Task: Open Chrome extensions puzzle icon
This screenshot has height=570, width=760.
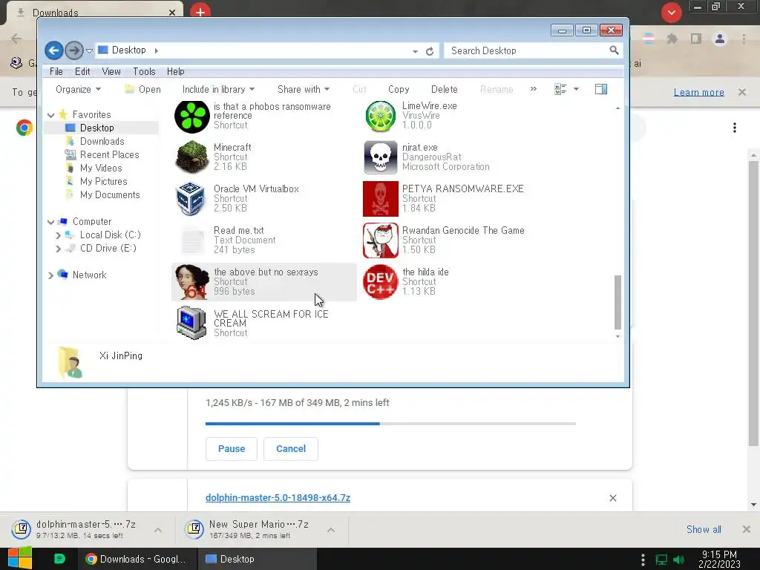Action: tap(672, 39)
